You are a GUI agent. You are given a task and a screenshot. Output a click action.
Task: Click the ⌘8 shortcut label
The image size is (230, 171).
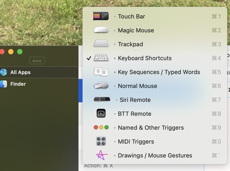click(216, 114)
